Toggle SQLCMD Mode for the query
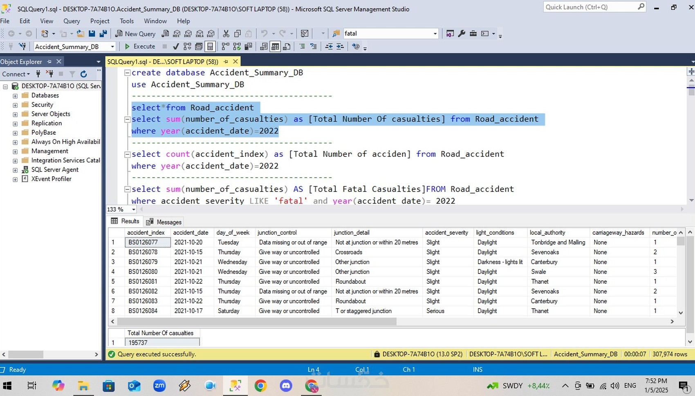 (355, 46)
